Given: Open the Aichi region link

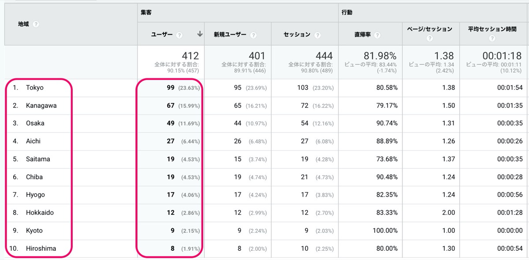Looking at the screenshot, I should tap(34, 141).
